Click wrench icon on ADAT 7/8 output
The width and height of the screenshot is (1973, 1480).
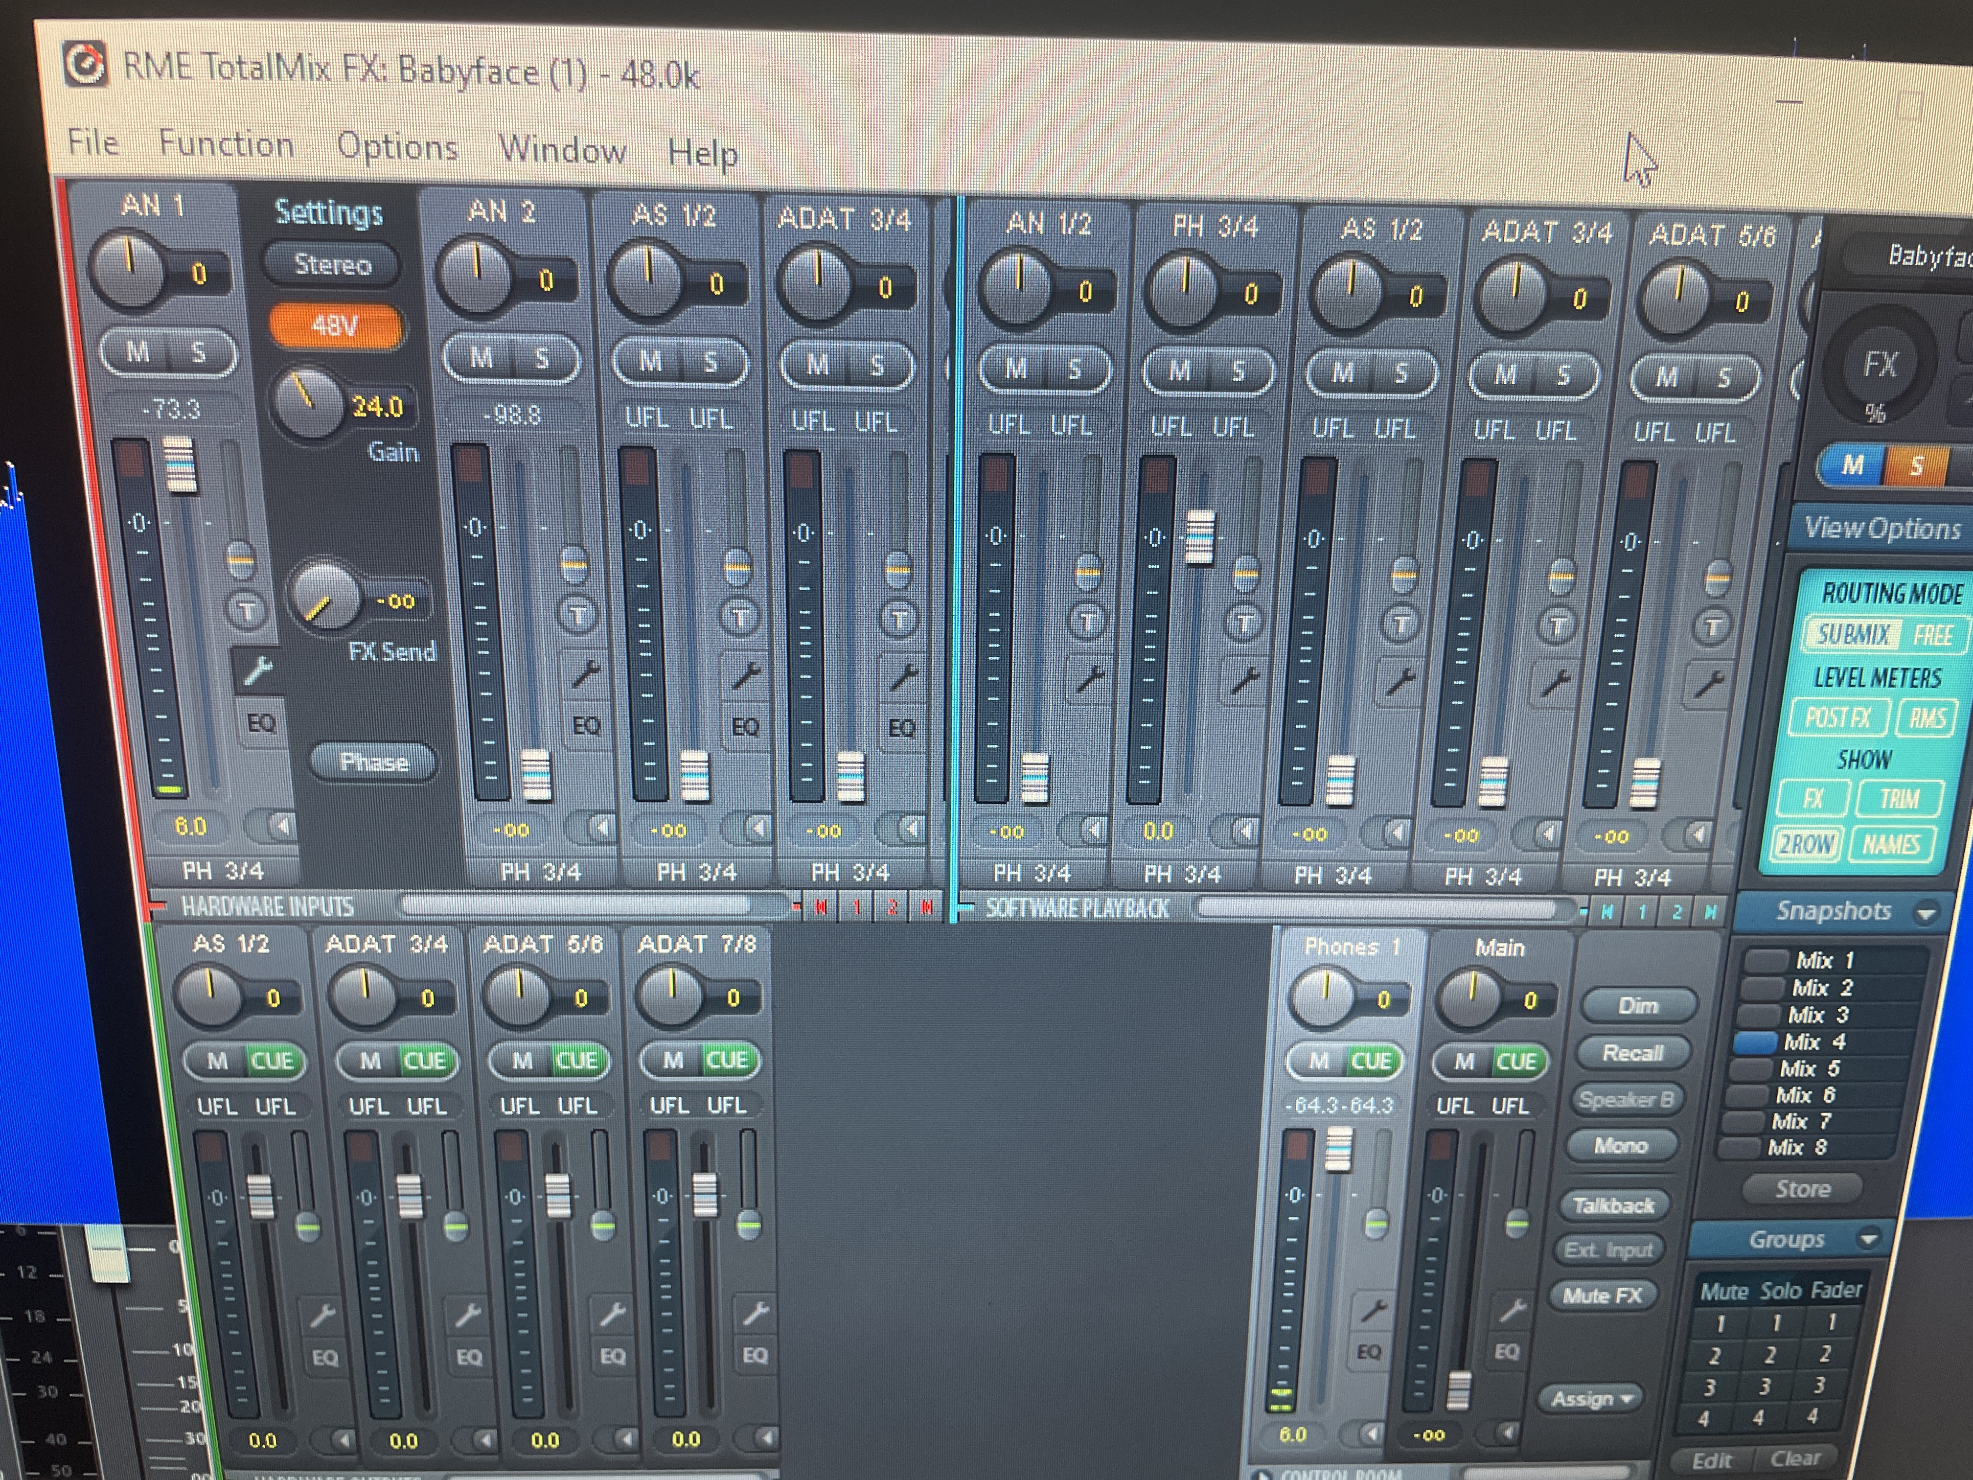coord(755,1312)
